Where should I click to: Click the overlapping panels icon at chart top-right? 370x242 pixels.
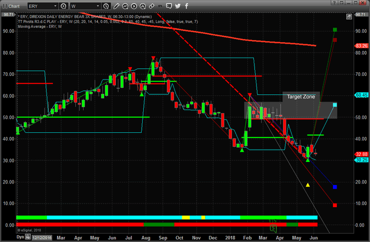[349, 16]
